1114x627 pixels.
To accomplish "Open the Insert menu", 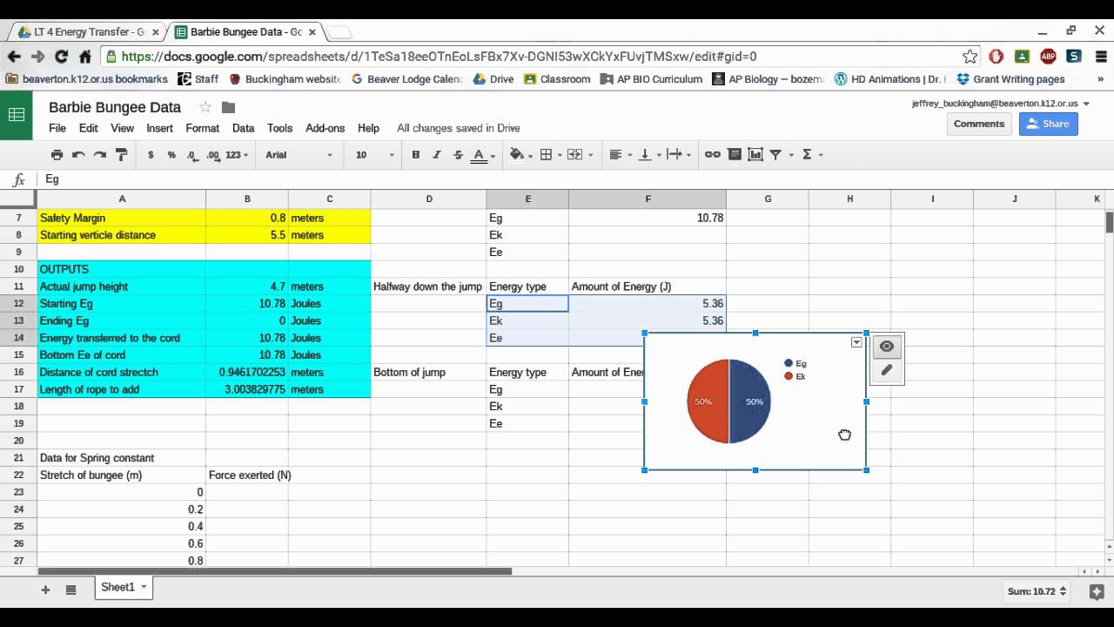I will click(159, 128).
